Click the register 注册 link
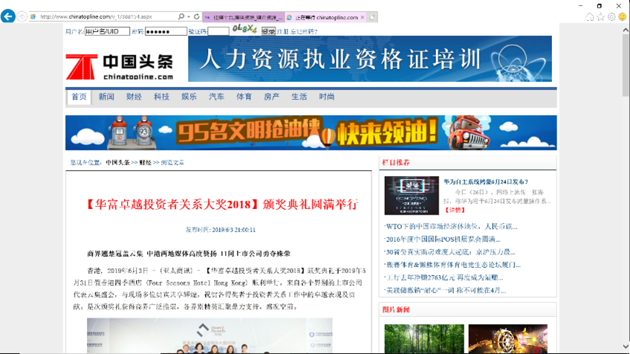The image size is (630, 354). pos(282,31)
